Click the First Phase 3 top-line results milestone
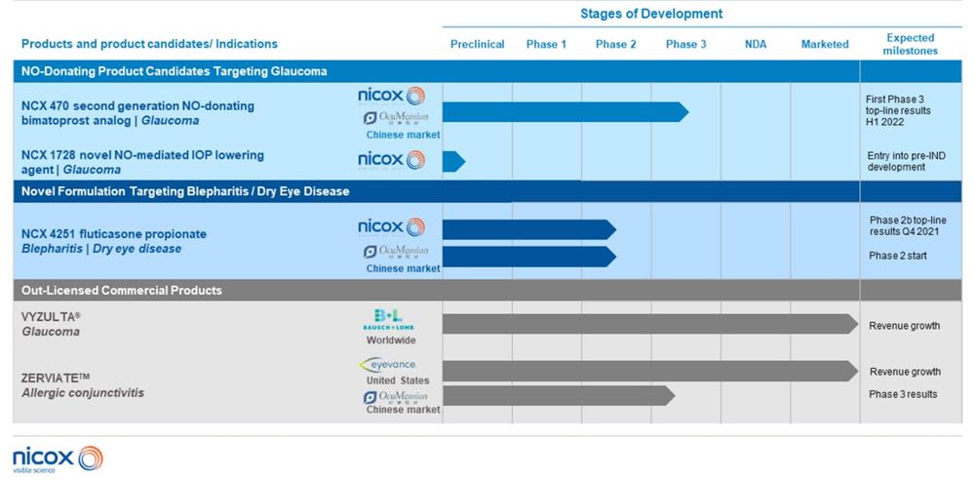This screenshot has width=975, height=481. pos(898,111)
